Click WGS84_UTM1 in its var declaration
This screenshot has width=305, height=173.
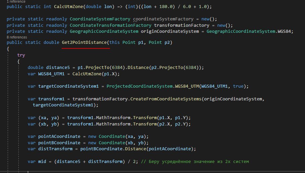tap(51, 74)
